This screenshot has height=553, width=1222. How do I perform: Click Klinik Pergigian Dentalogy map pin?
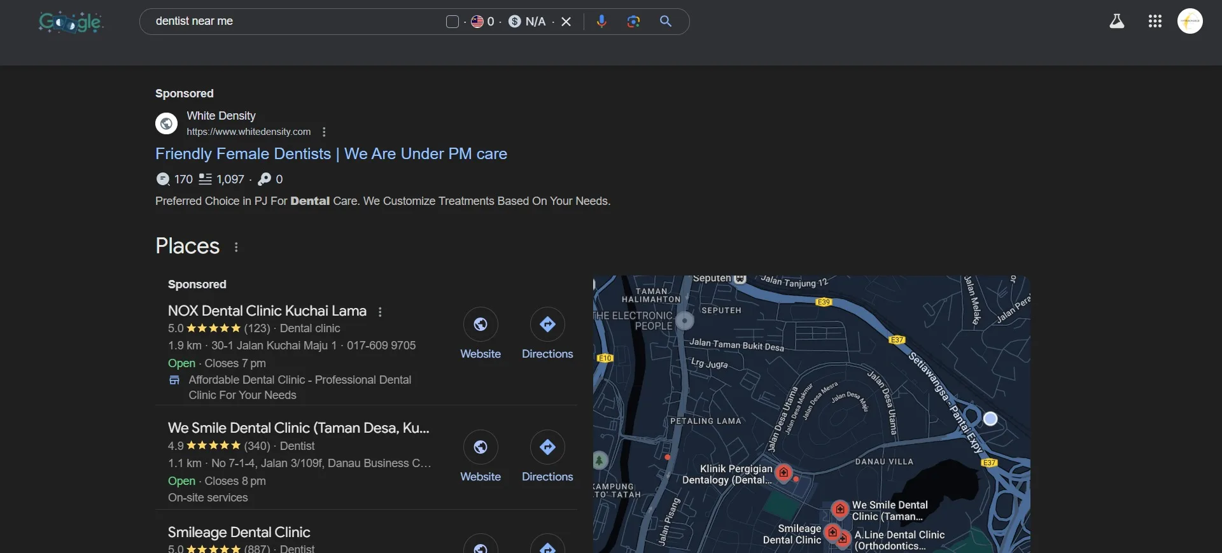[784, 472]
